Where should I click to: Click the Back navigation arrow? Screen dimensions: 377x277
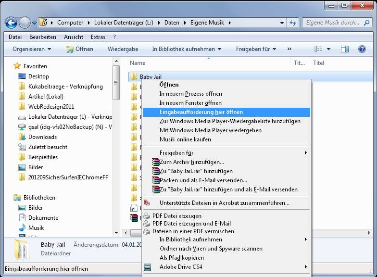[x=12, y=23]
